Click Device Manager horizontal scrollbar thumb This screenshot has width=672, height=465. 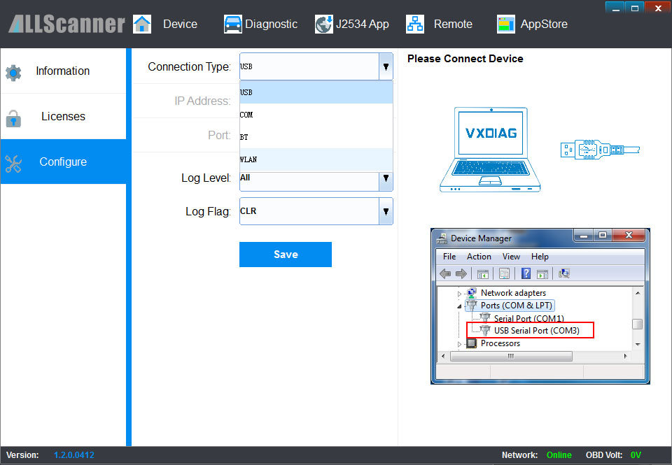pyautogui.click(x=511, y=356)
